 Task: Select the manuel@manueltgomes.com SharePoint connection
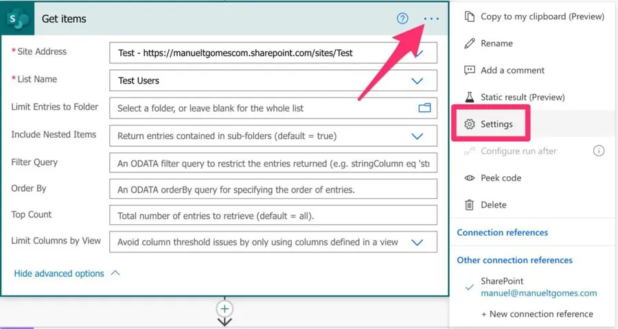click(x=538, y=293)
